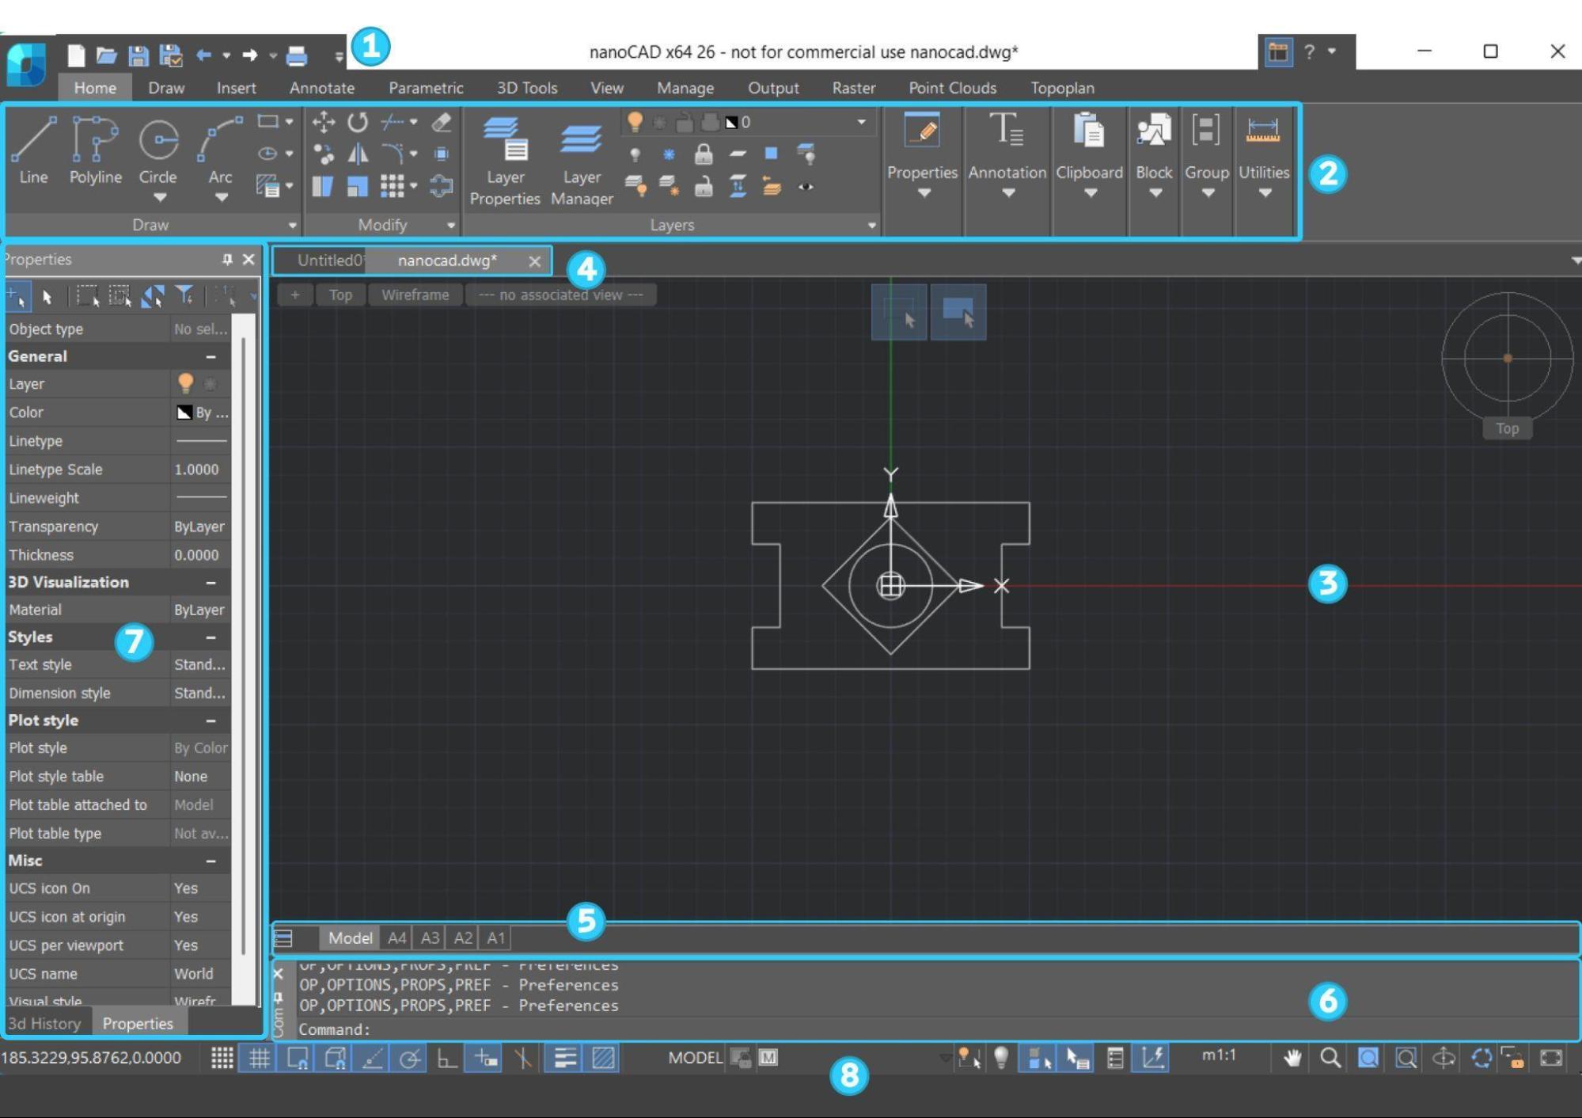Save the drawing from quick access toolbar

pyautogui.click(x=138, y=55)
